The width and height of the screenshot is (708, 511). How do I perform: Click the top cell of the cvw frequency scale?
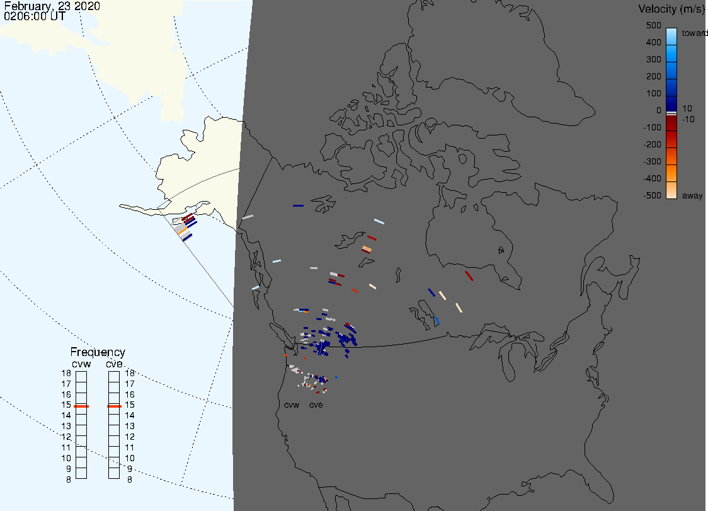(x=81, y=377)
